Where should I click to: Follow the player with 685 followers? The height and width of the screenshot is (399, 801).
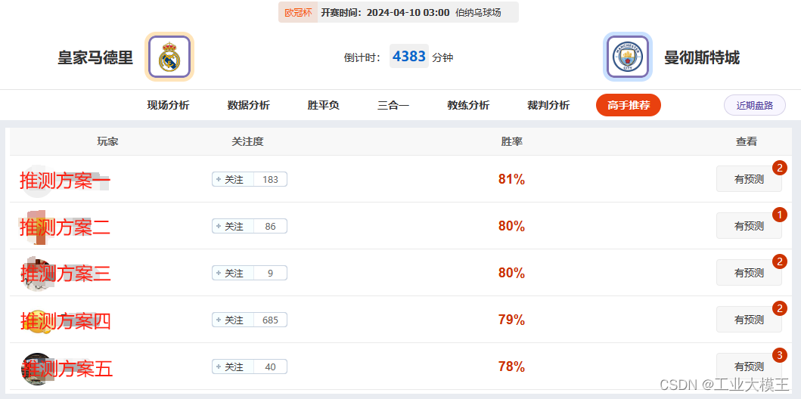(233, 320)
